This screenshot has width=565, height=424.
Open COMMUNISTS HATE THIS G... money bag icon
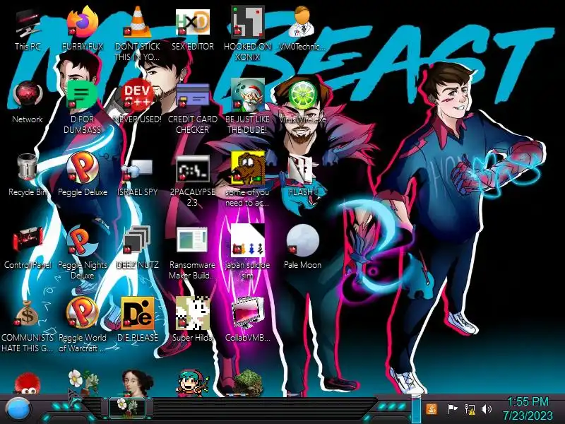[x=28, y=314]
